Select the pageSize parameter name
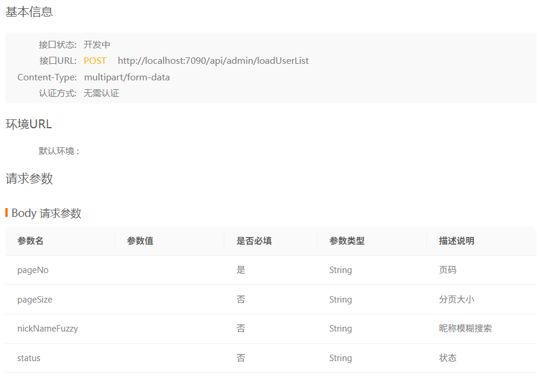 [x=35, y=300]
